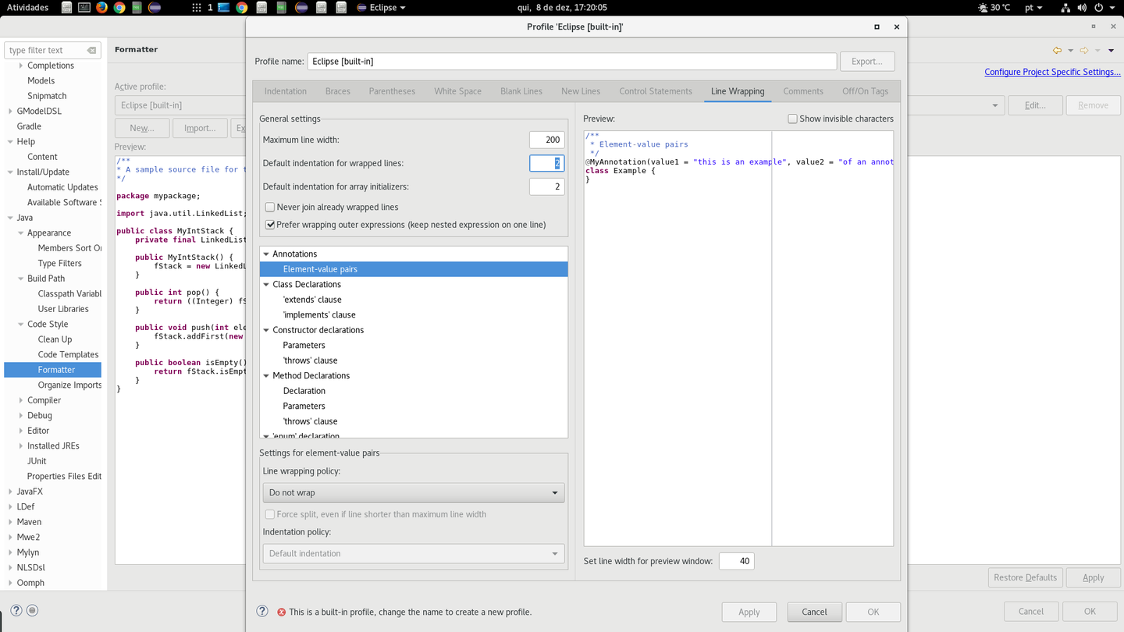The height and width of the screenshot is (632, 1124).
Task: Click the volume speaker icon
Action: (1082, 7)
